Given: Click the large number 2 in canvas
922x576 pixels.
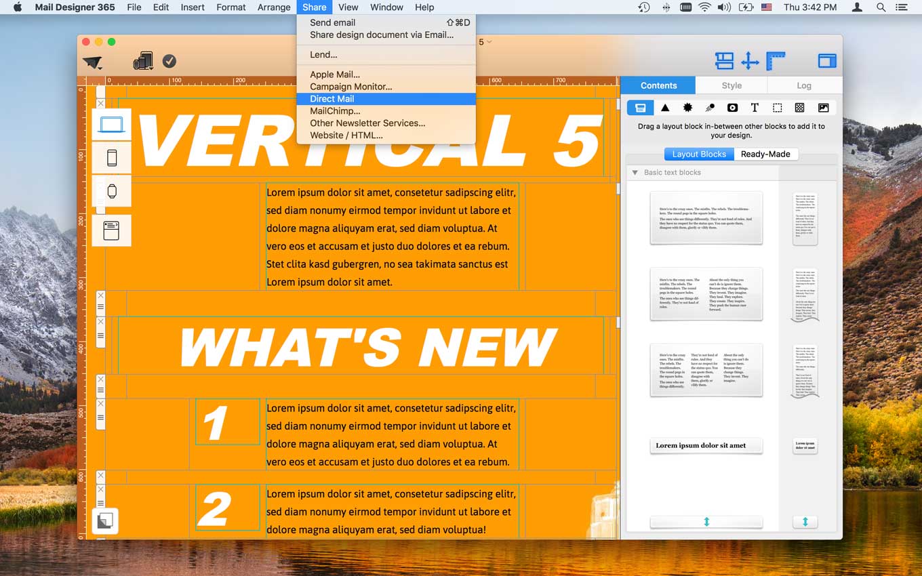Looking at the screenshot, I should click(214, 508).
